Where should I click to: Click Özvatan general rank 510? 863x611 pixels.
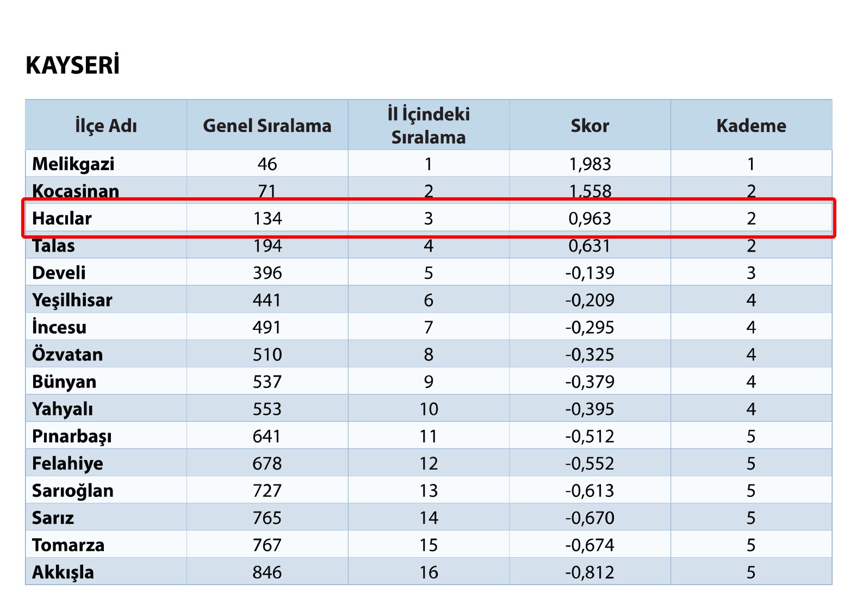pos(267,354)
